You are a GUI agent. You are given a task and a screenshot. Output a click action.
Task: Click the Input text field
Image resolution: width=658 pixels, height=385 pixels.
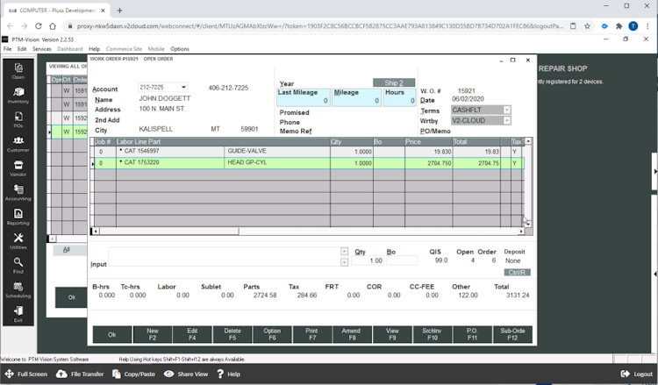224,257
